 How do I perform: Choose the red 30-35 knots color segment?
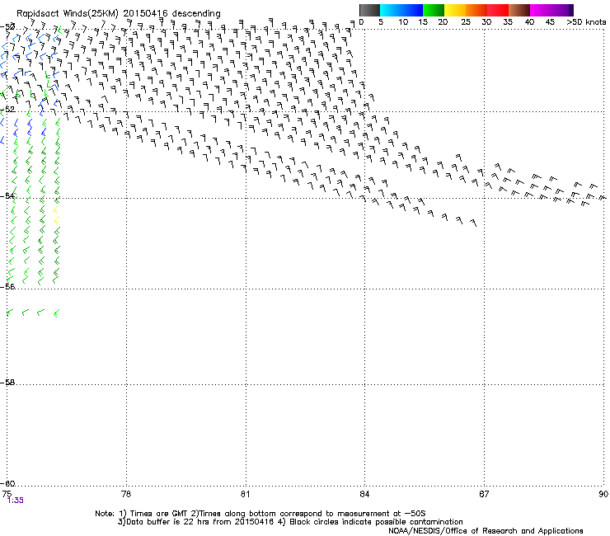pos(498,10)
